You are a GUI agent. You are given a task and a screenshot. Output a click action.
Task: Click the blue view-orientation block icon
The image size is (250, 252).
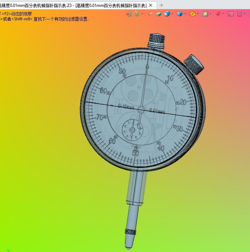[180, 14]
